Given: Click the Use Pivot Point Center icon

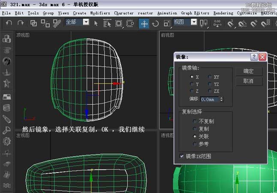Looking at the screenshot, I should click(204, 24).
